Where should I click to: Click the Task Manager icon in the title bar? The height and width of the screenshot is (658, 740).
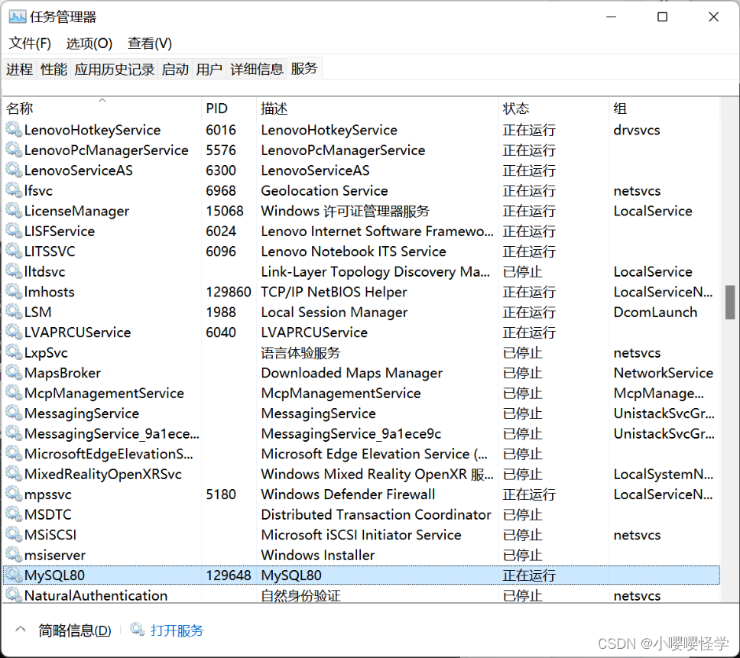(19, 16)
